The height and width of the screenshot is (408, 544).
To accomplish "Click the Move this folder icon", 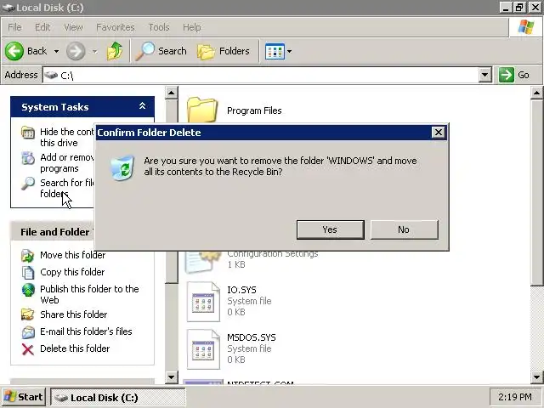I will tap(28, 255).
